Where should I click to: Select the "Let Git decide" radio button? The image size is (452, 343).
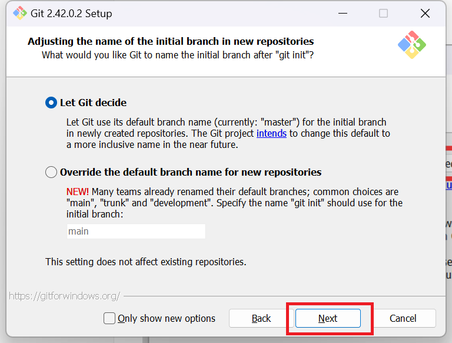coord(51,103)
